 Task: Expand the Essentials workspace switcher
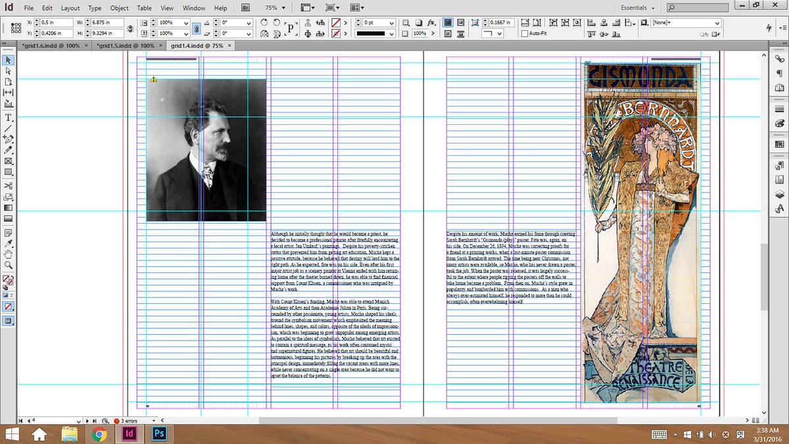[x=638, y=8]
